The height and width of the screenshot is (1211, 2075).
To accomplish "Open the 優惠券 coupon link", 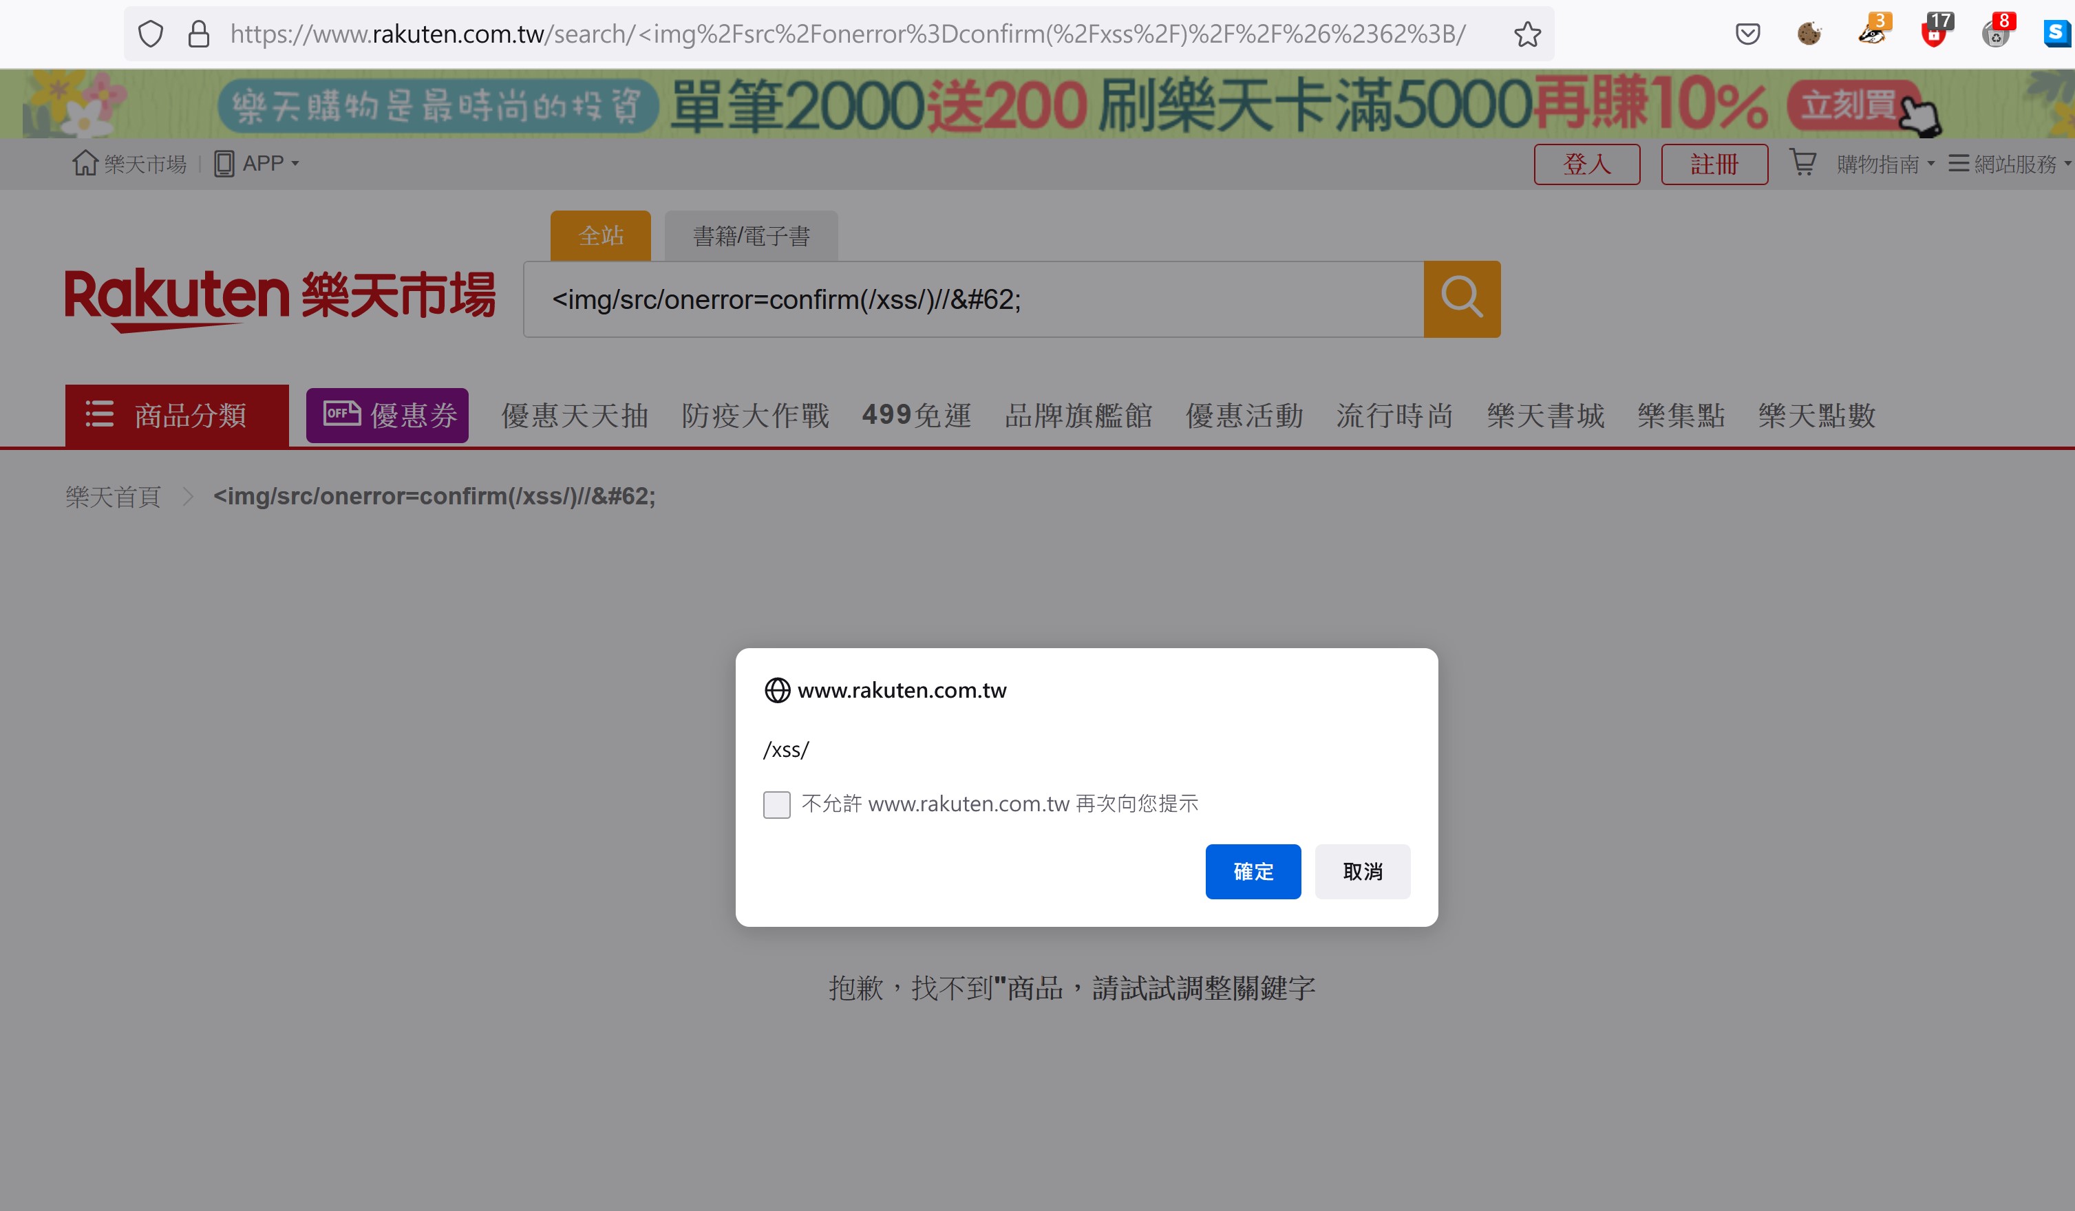I will click(387, 415).
